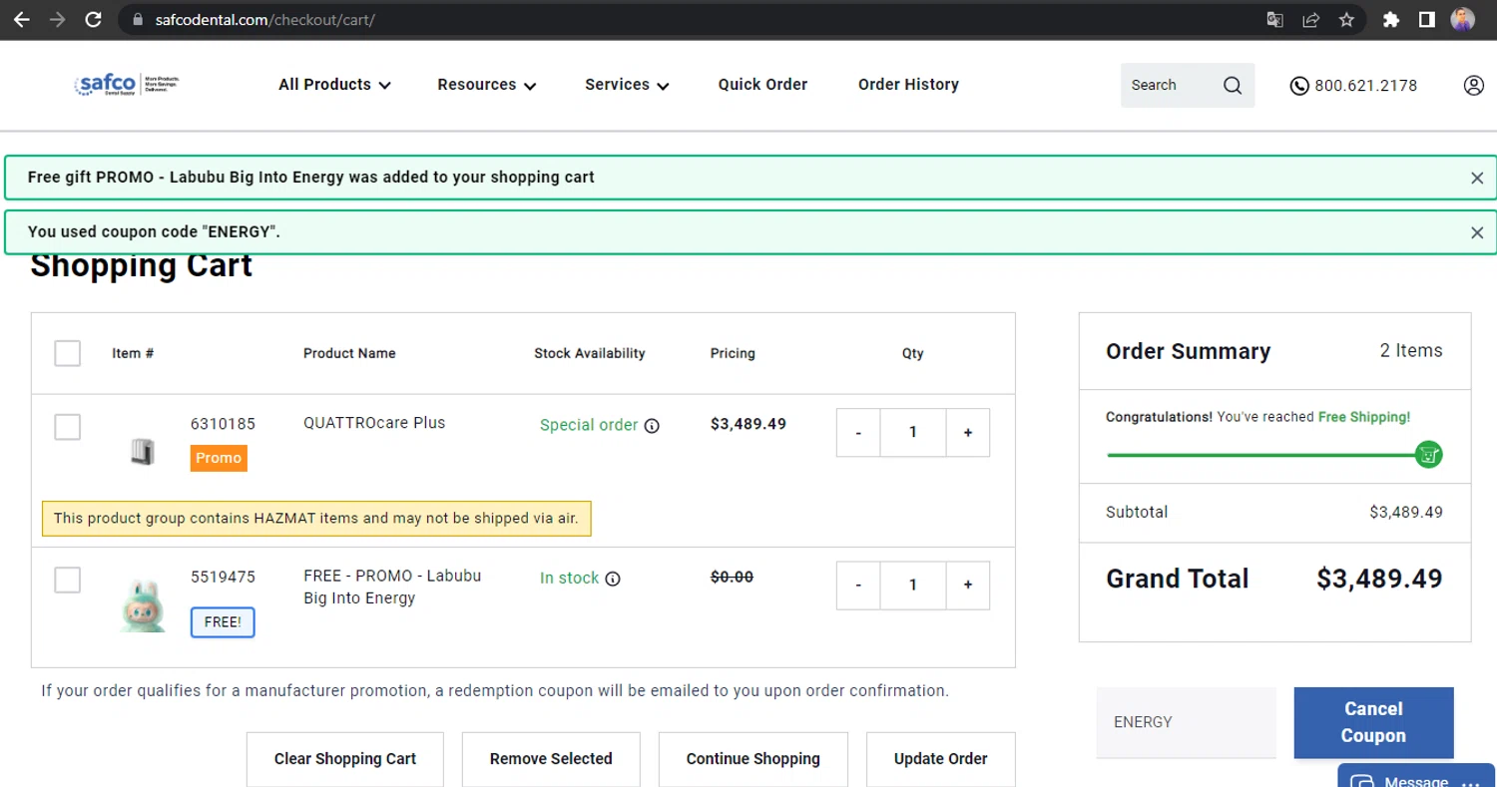Viewport: 1497px width, 787px height.
Task: Click the address bar lock icon
Action: point(138,19)
